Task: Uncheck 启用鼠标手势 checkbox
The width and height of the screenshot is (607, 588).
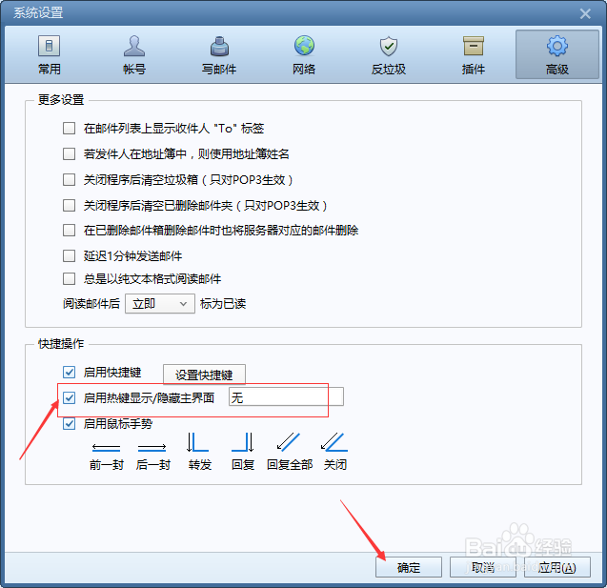Action: tap(69, 424)
